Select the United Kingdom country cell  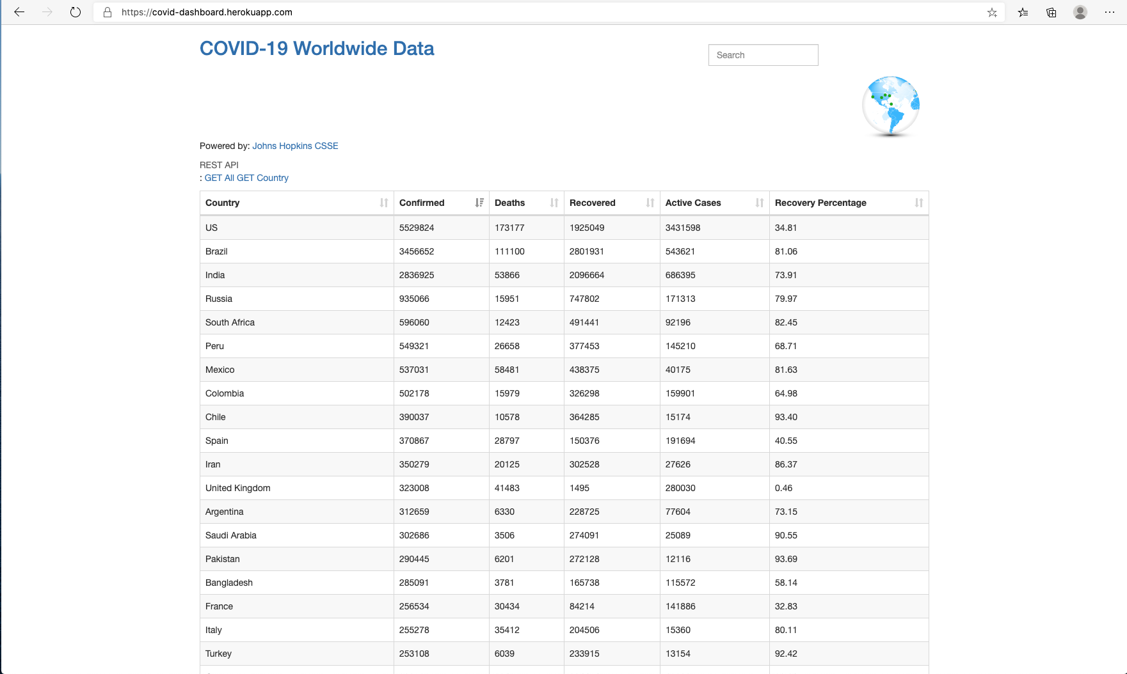(x=297, y=488)
